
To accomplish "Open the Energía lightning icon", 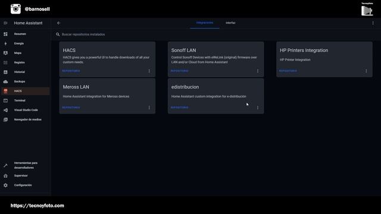I will 5,43.
